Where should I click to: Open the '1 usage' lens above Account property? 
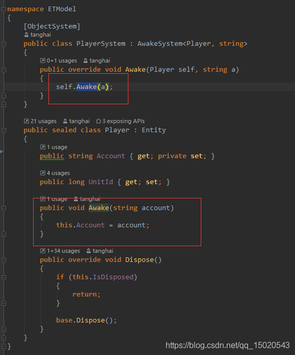coord(53,147)
